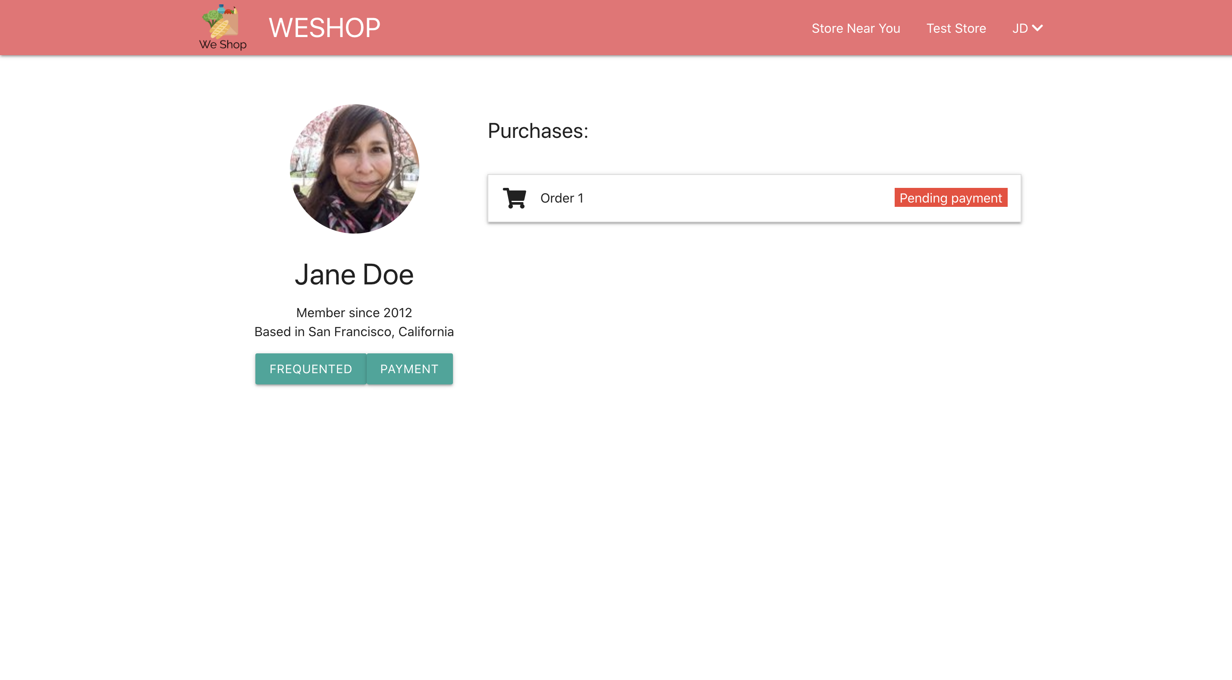Click the Jane Doe name heading
This screenshot has height=680, width=1232.
point(354,275)
